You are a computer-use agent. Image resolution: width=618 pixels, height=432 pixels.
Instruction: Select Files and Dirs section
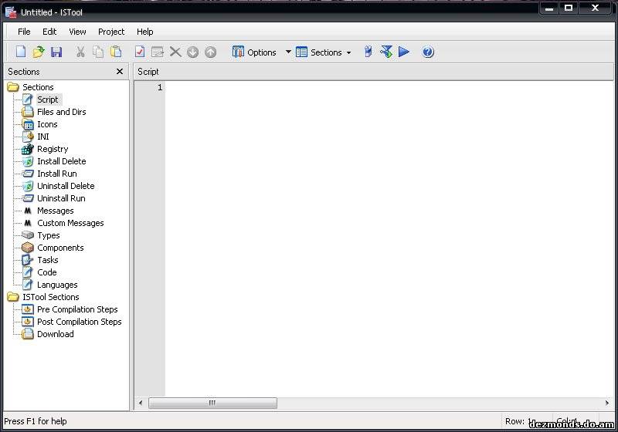[x=61, y=112]
